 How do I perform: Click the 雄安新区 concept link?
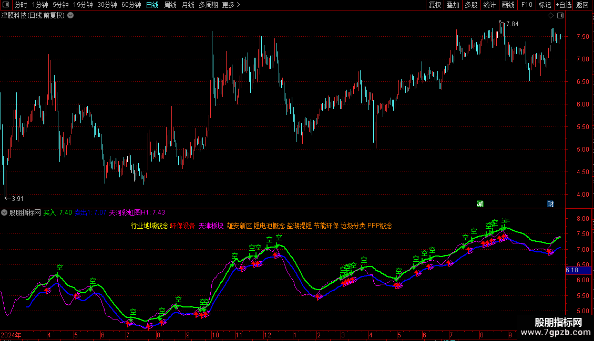(239, 226)
